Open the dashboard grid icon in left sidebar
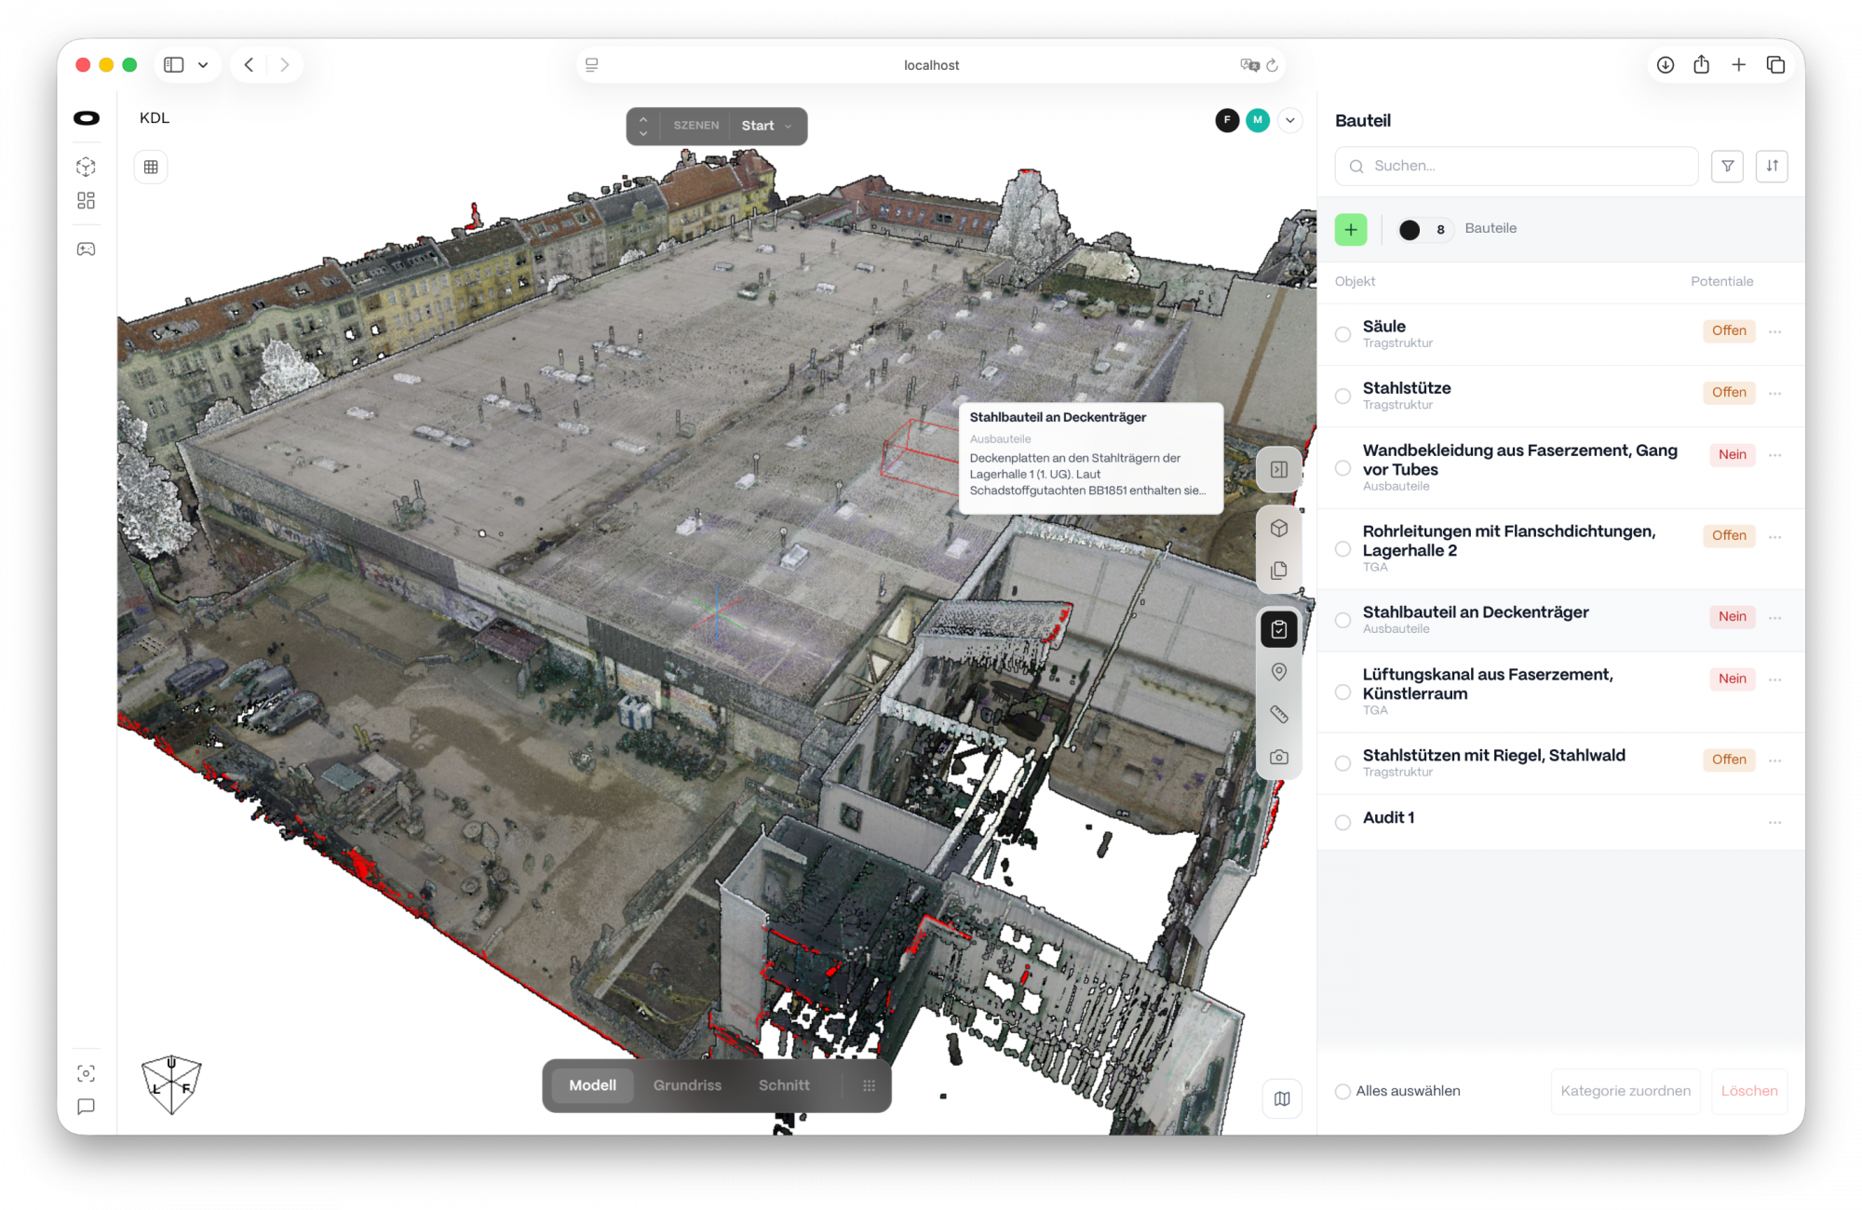Image resolution: width=1862 pixels, height=1210 pixels. [86, 200]
